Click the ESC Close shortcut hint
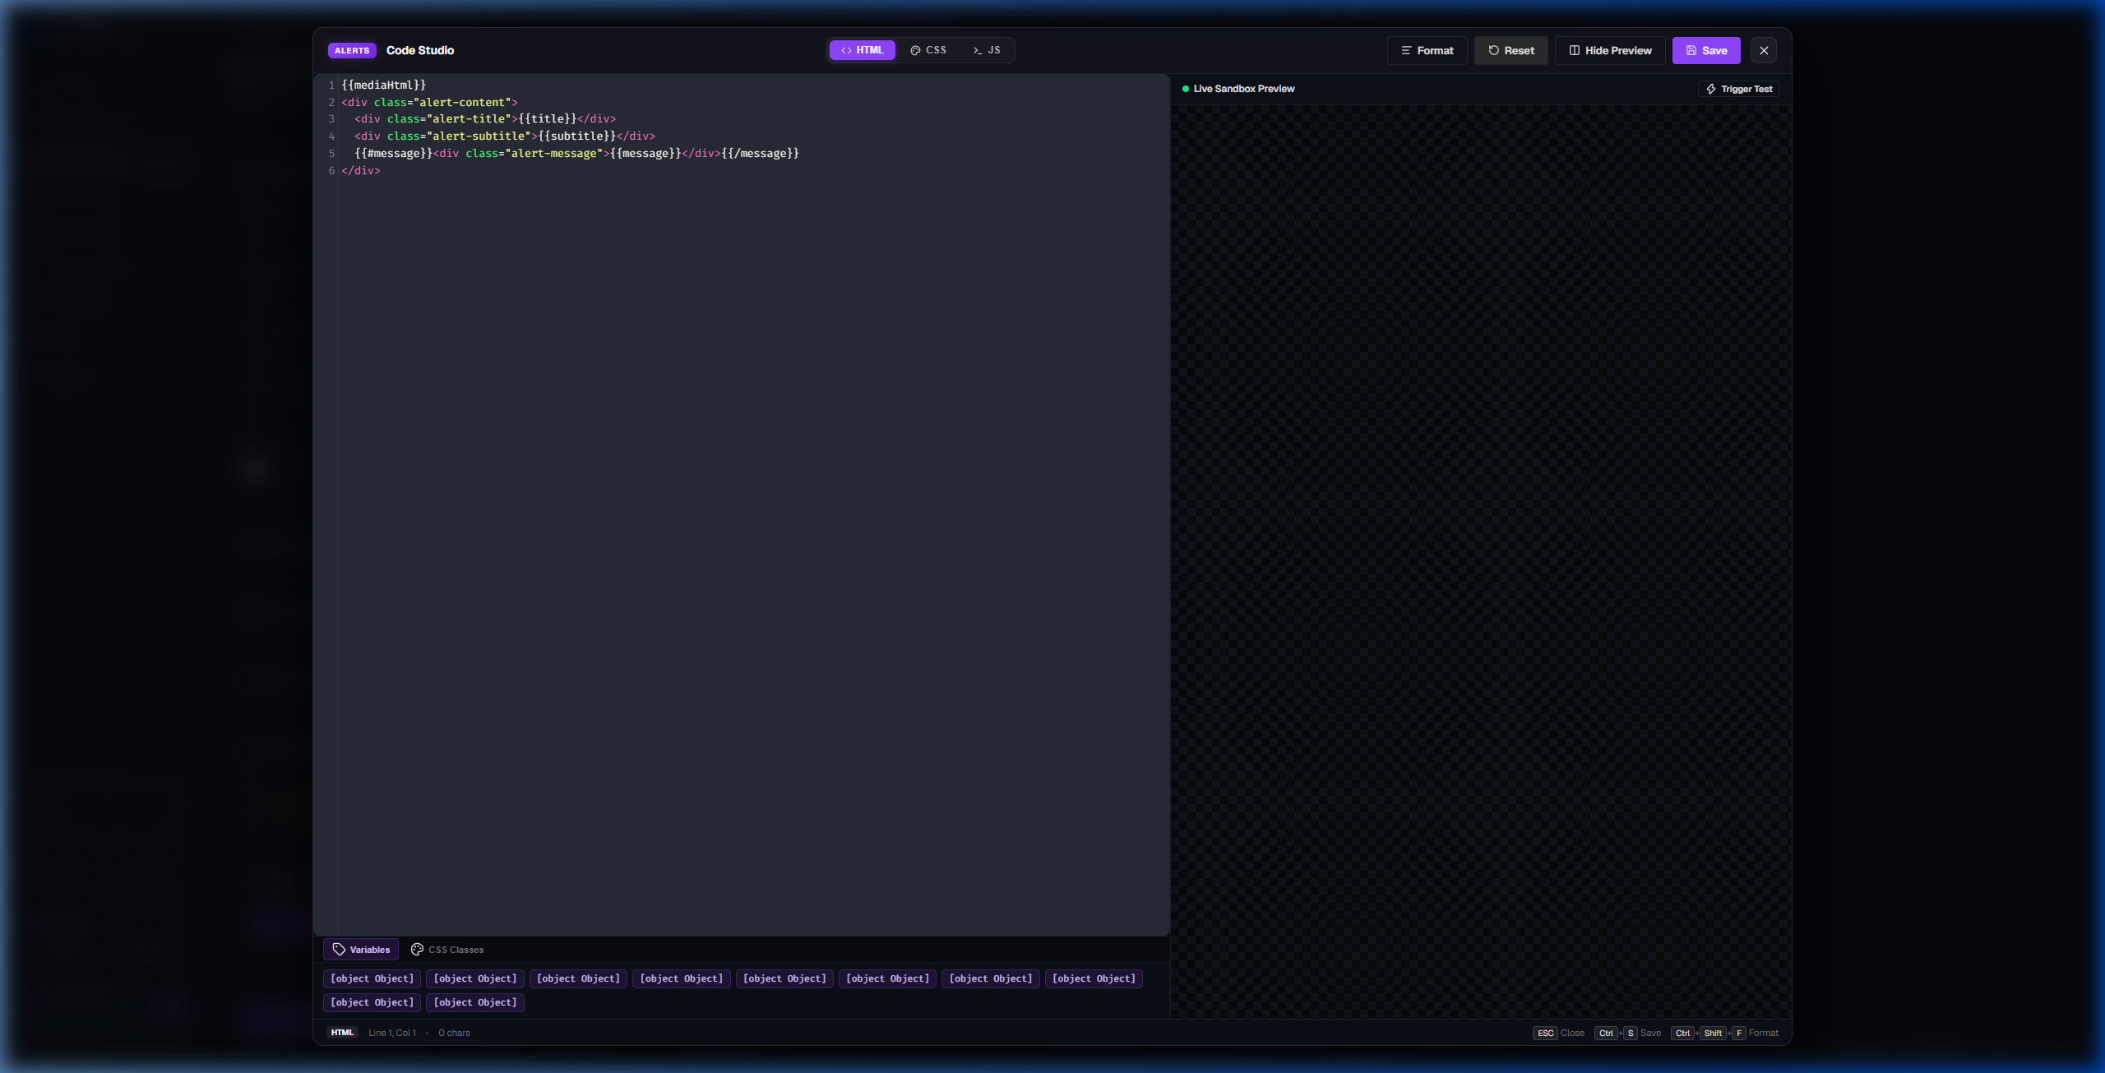The image size is (2105, 1073). tap(1558, 1034)
